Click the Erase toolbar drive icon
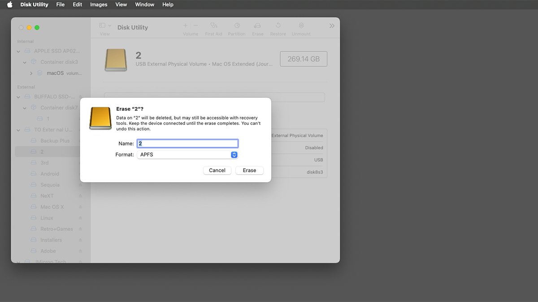Viewport: 538px width, 302px height. point(257,26)
